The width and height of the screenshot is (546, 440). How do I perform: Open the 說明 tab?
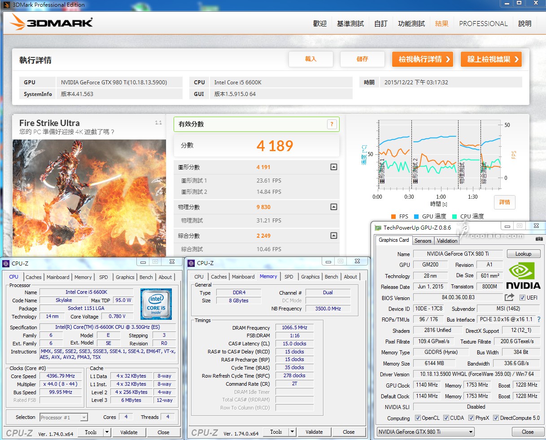pos(525,23)
